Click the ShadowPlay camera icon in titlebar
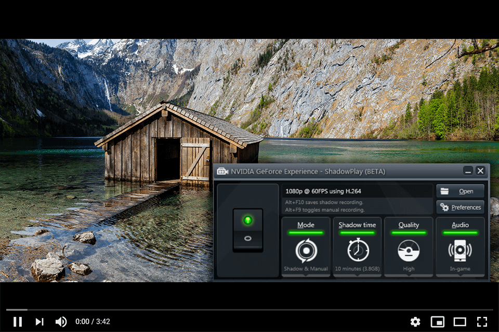499x332 pixels. (x=222, y=171)
